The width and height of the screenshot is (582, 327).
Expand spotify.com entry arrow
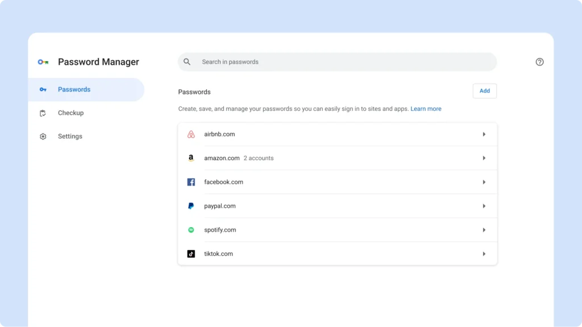point(484,230)
